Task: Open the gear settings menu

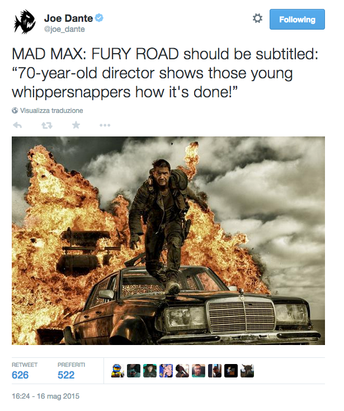Action: coord(257,18)
